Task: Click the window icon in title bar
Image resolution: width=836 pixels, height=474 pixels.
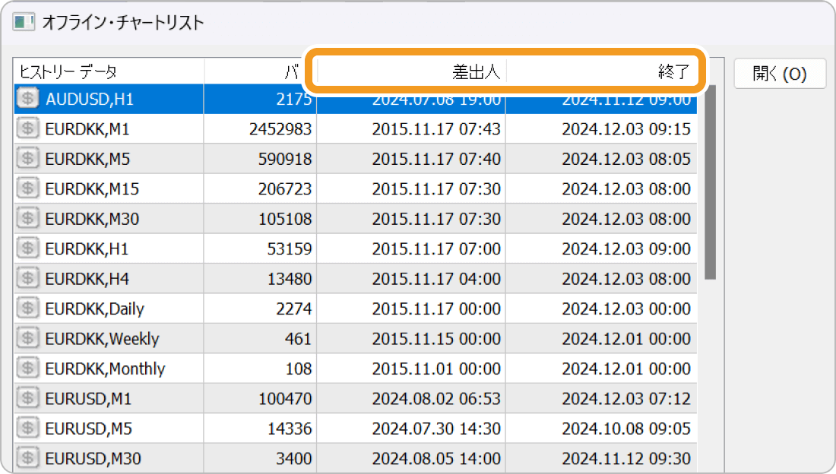Action: (23, 23)
